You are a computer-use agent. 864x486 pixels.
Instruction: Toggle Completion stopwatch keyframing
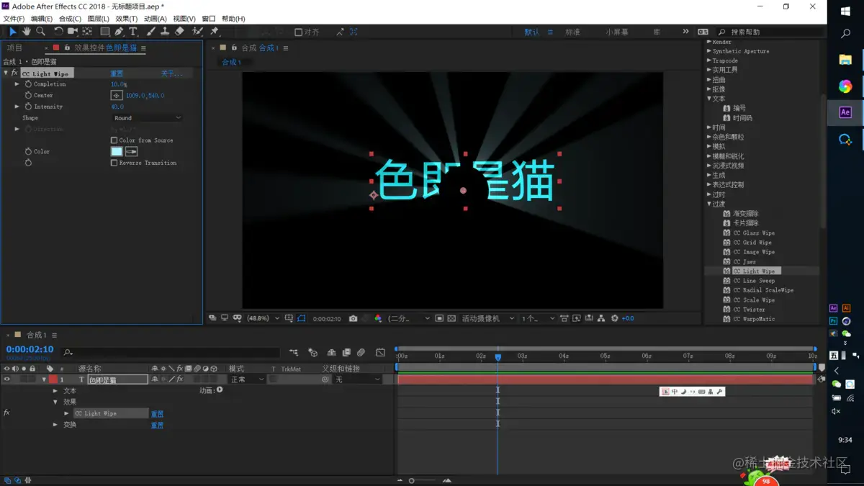pyautogui.click(x=28, y=84)
